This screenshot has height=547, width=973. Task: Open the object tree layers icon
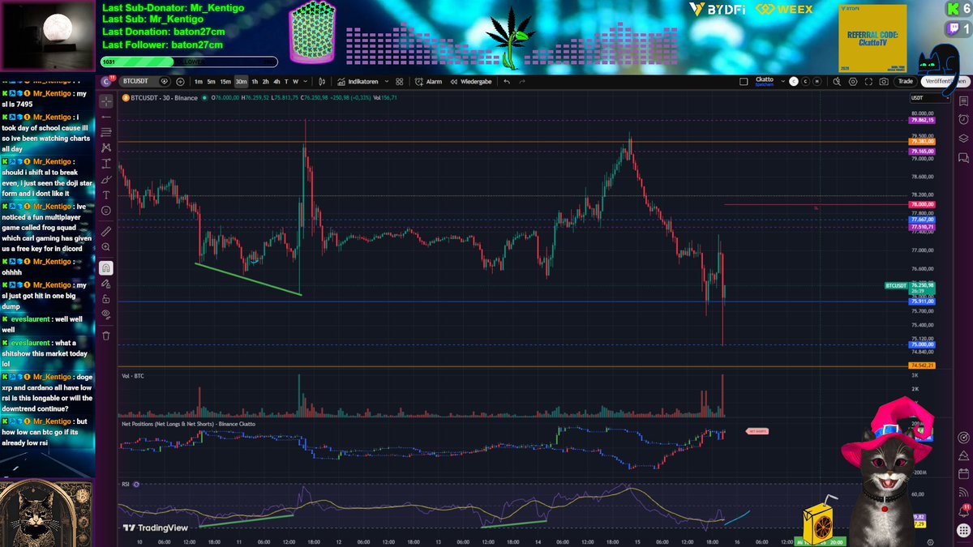[962, 139]
